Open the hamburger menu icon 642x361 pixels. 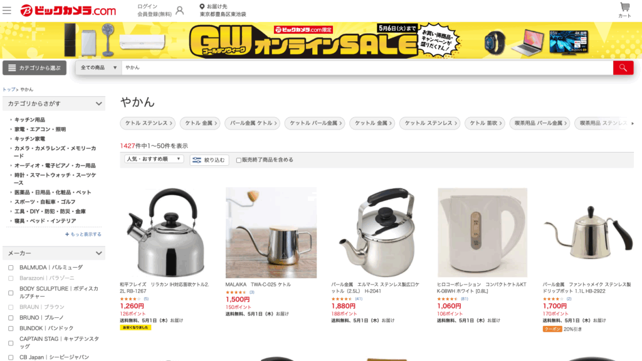click(x=7, y=10)
